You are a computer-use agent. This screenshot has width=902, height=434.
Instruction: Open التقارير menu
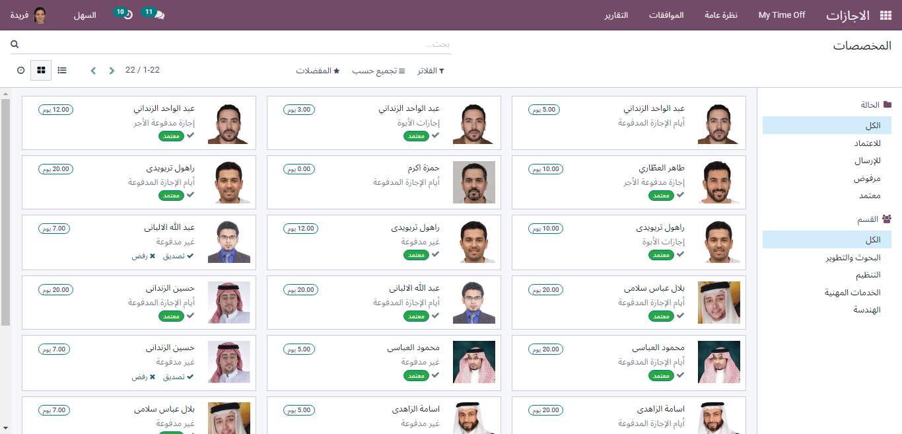pos(616,15)
